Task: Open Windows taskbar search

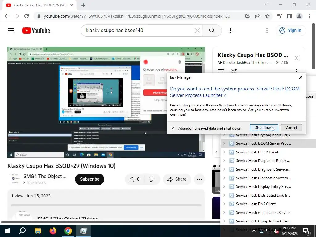Action: tap(22, 231)
